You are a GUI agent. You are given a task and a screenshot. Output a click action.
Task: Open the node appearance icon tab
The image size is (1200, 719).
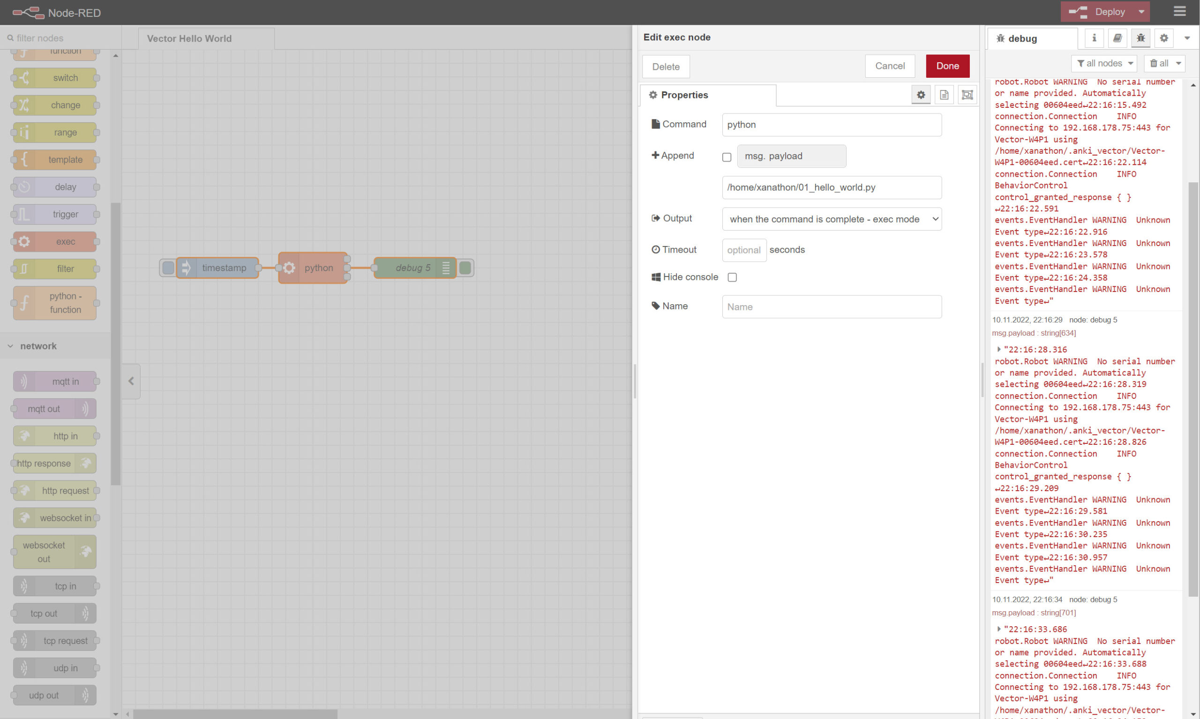coord(967,95)
